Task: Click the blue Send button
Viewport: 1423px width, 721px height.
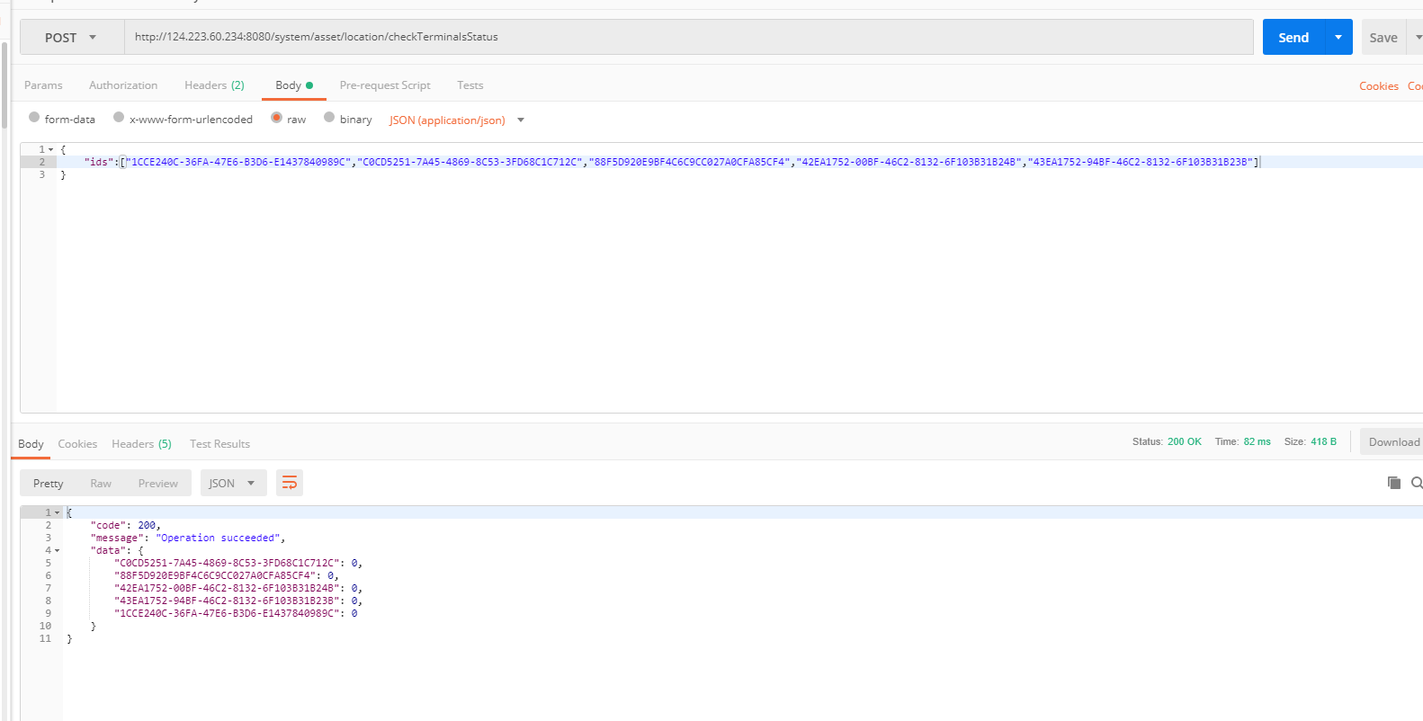Action: 1293,37
